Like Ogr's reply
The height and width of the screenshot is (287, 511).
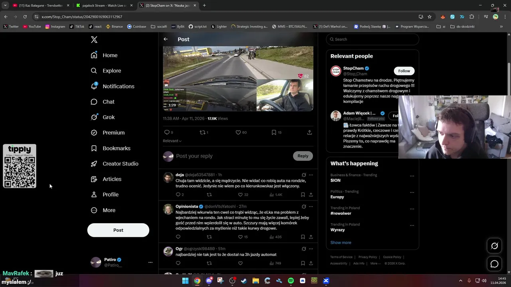coord(240,263)
